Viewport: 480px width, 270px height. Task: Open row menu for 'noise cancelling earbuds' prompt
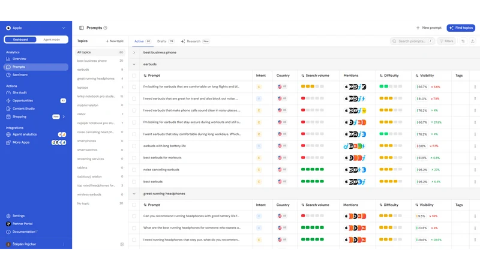(x=475, y=170)
